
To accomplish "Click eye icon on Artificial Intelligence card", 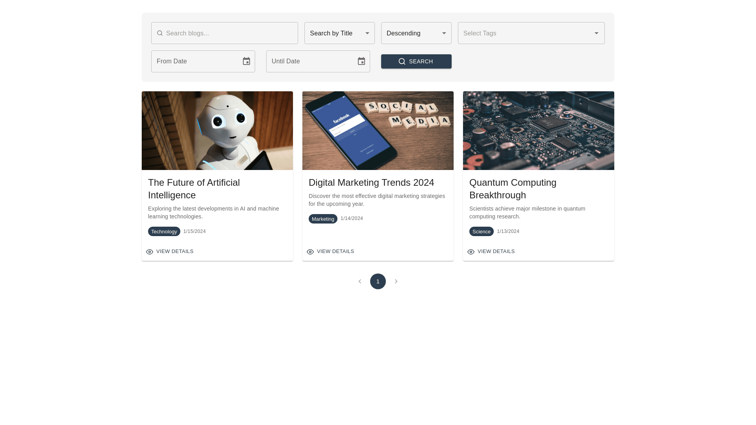I will (150, 252).
